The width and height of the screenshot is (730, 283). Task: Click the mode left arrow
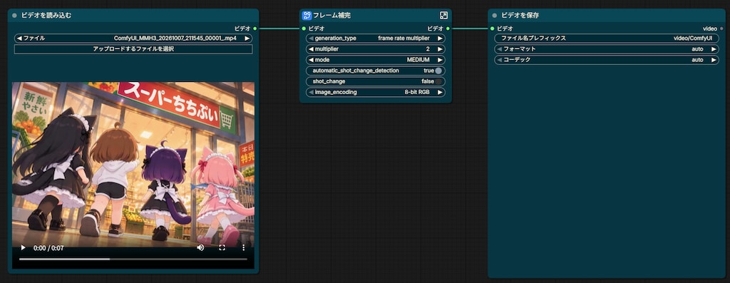[311, 60]
